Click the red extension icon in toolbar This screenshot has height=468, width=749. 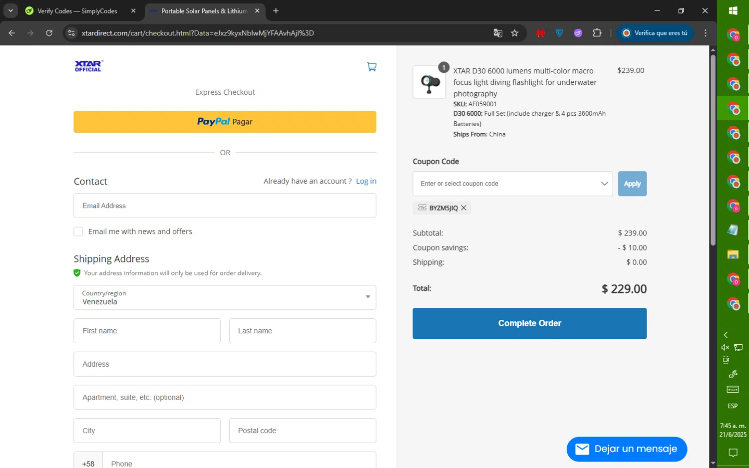pos(540,33)
